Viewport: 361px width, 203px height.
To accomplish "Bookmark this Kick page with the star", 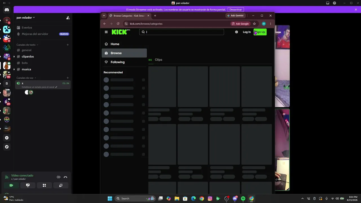I will click(254, 24).
